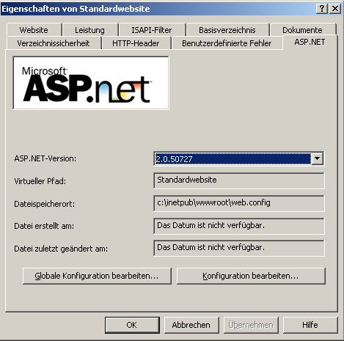Go to the ISAPI-Filter tab

[x=152, y=30]
